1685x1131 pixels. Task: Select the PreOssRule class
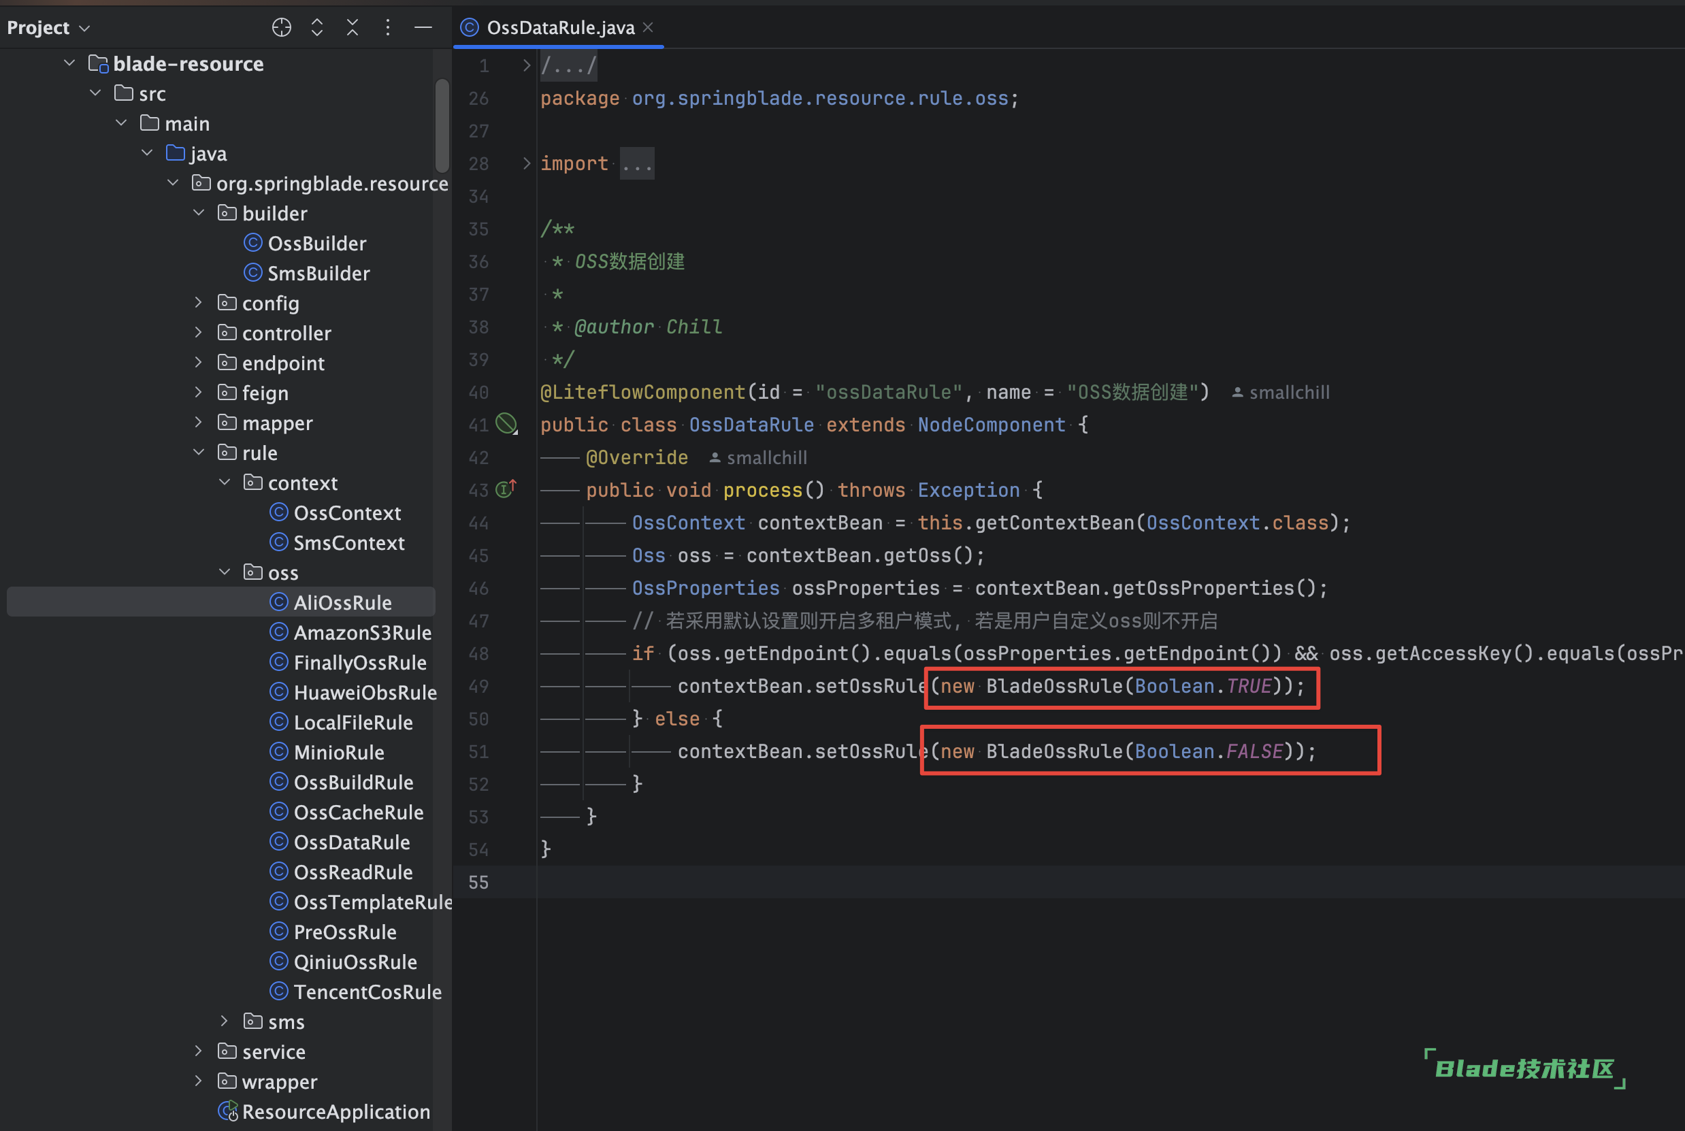(x=345, y=931)
